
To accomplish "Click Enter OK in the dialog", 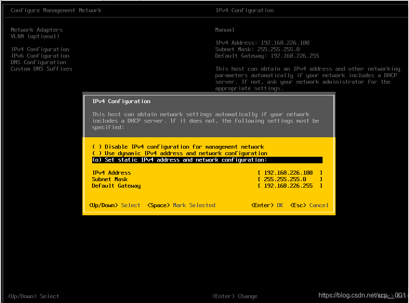I will pos(267,205).
